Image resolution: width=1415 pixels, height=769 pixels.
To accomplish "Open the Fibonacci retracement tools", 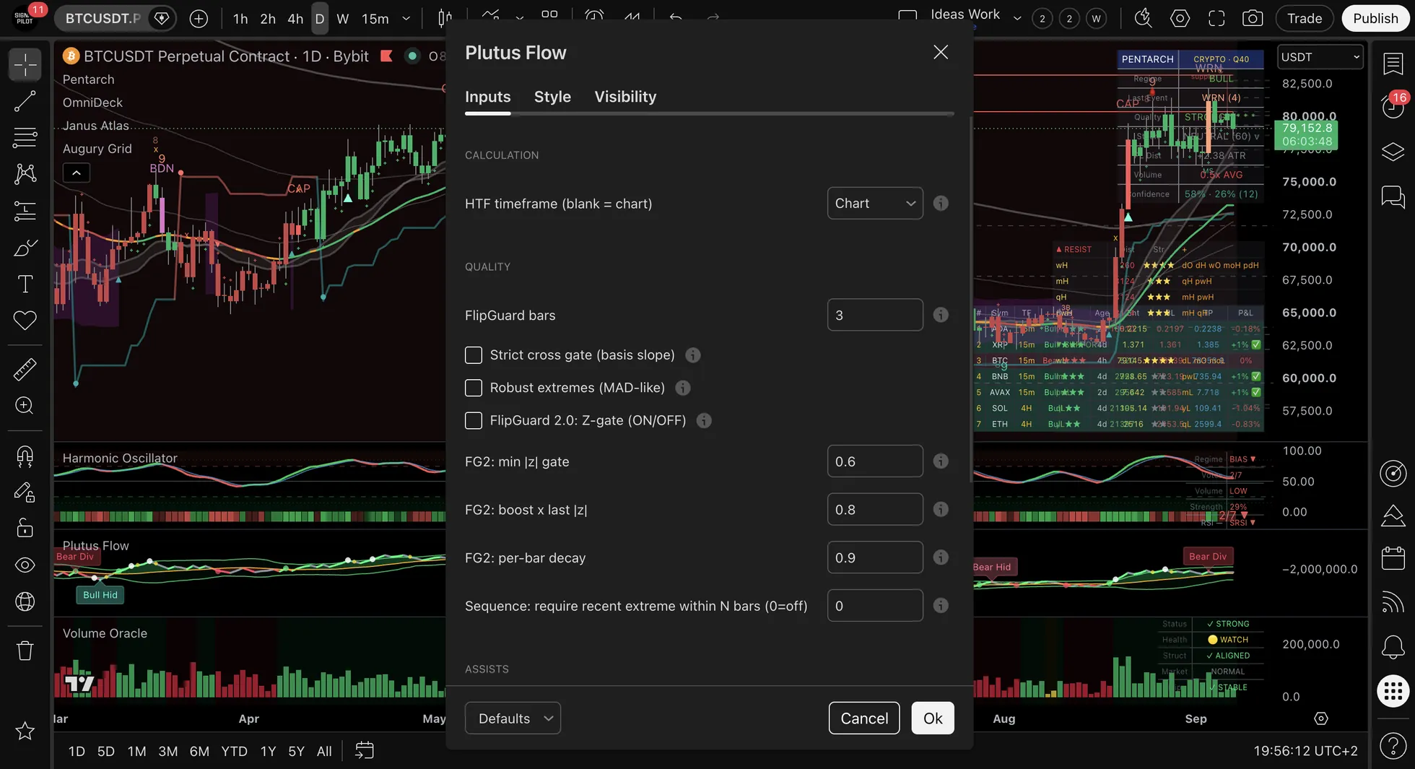I will point(25,137).
